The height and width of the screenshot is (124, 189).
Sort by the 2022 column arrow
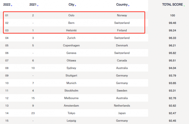point(12,6)
